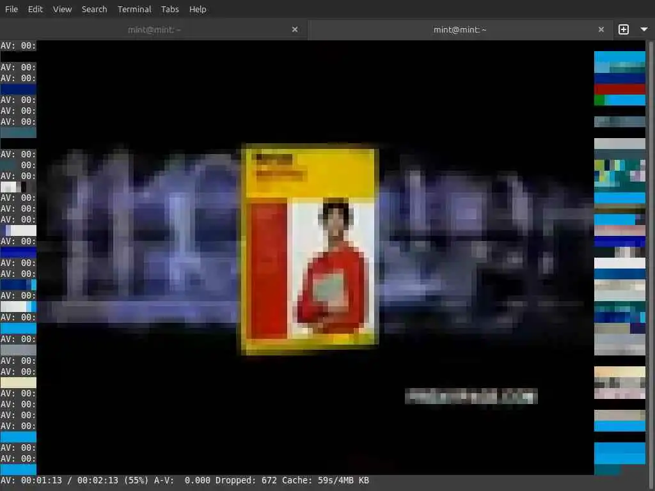Click the (55%) progress text
This screenshot has height=491, width=655.
tap(136, 481)
